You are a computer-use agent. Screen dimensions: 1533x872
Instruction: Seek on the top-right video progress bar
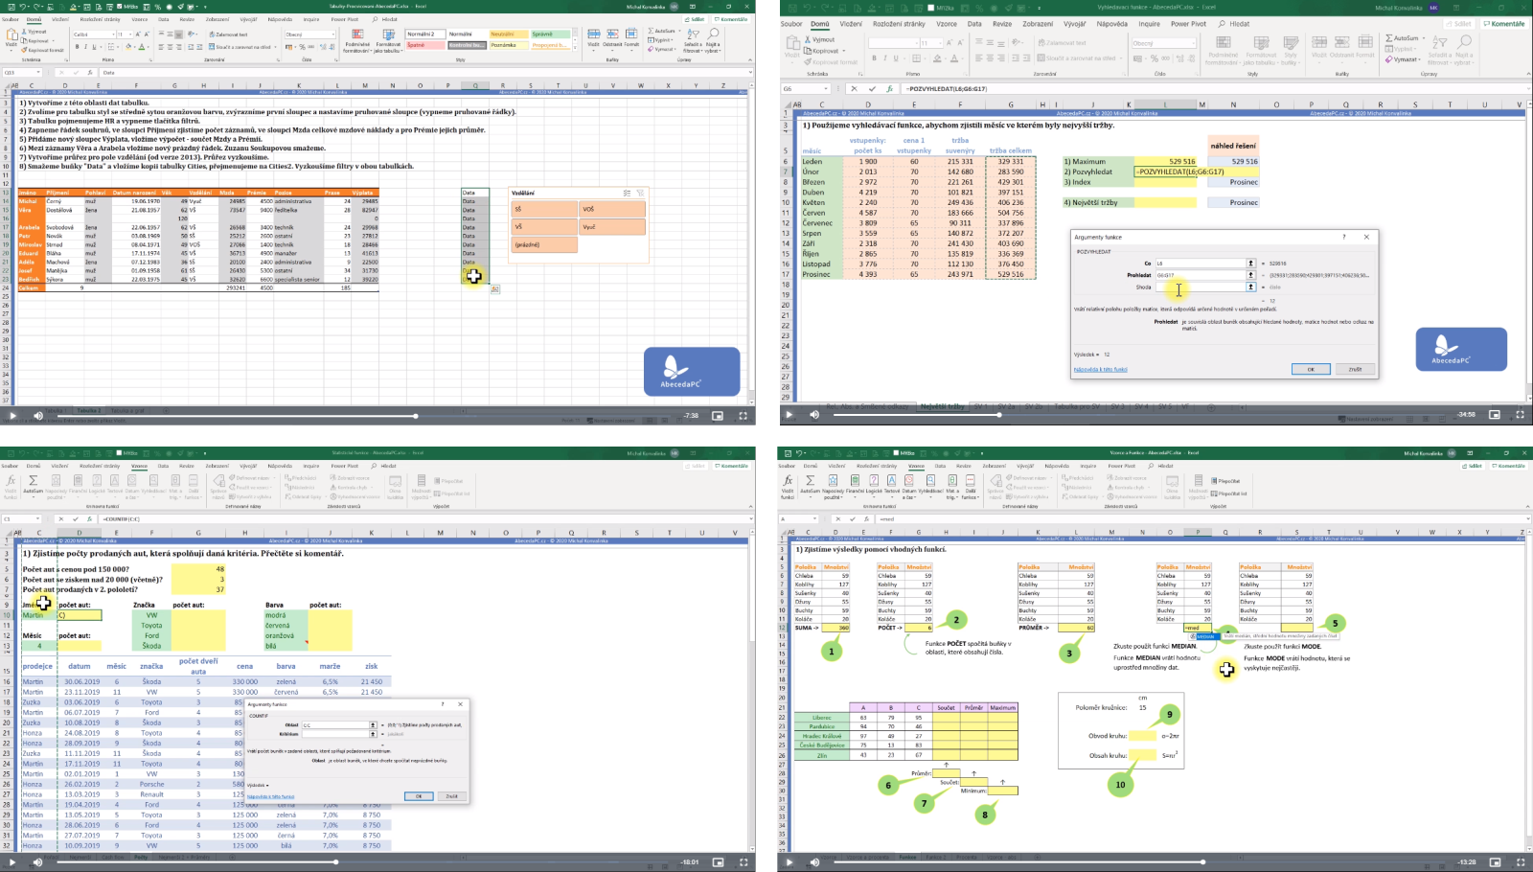click(x=1142, y=415)
